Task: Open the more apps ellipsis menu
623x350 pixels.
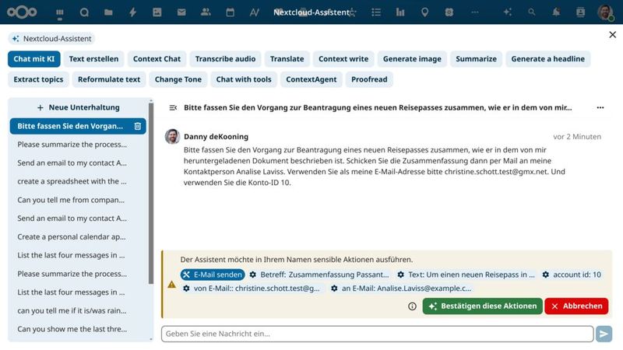Action: (474, 12)
